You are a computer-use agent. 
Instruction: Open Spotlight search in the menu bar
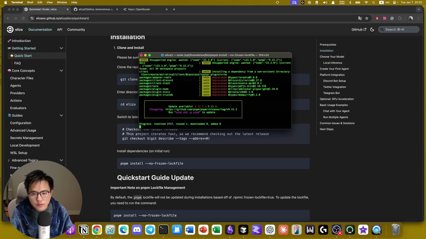click(374, 2)
